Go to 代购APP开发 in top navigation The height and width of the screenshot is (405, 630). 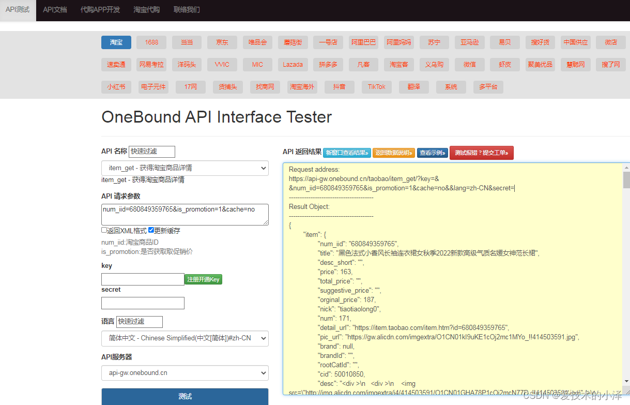100,10
